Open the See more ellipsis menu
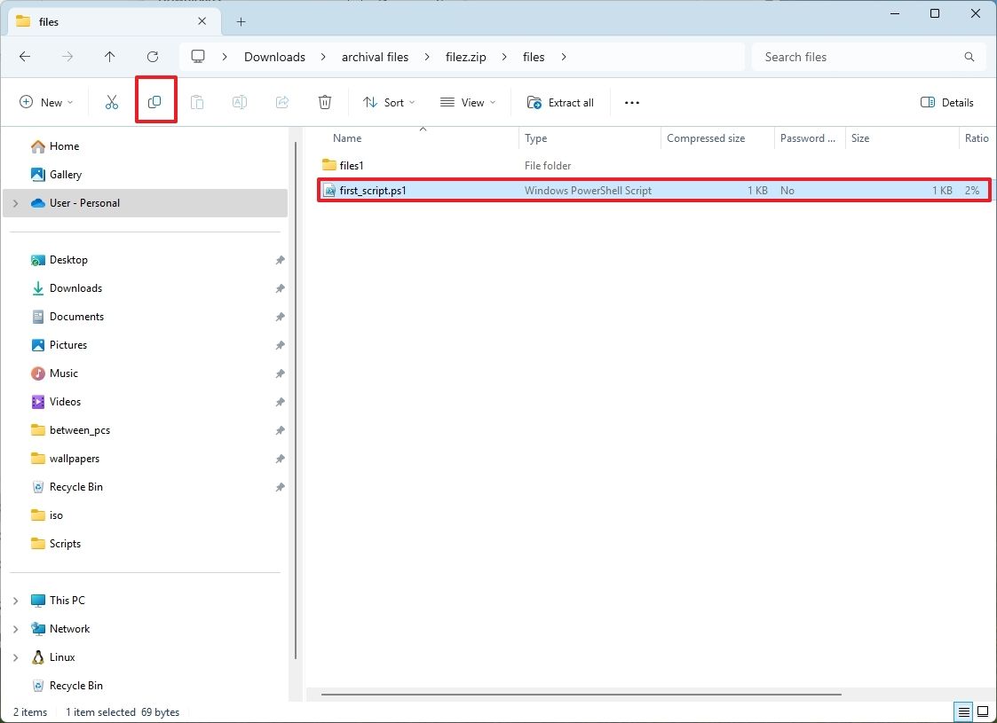The image size is (997, 723). pos(631,102)
